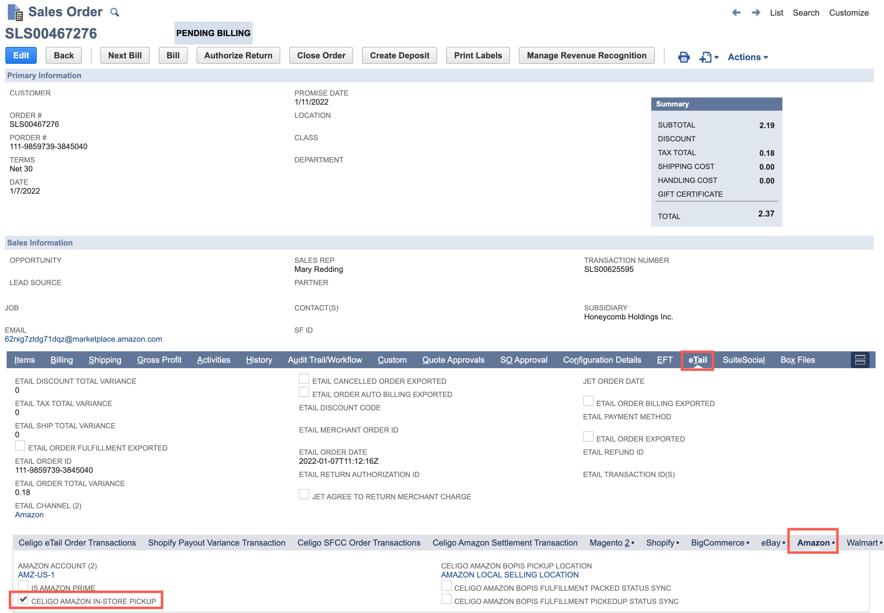Open the Configuration Details tab
This screenshot has height=613, width=884.
point(602,360)
